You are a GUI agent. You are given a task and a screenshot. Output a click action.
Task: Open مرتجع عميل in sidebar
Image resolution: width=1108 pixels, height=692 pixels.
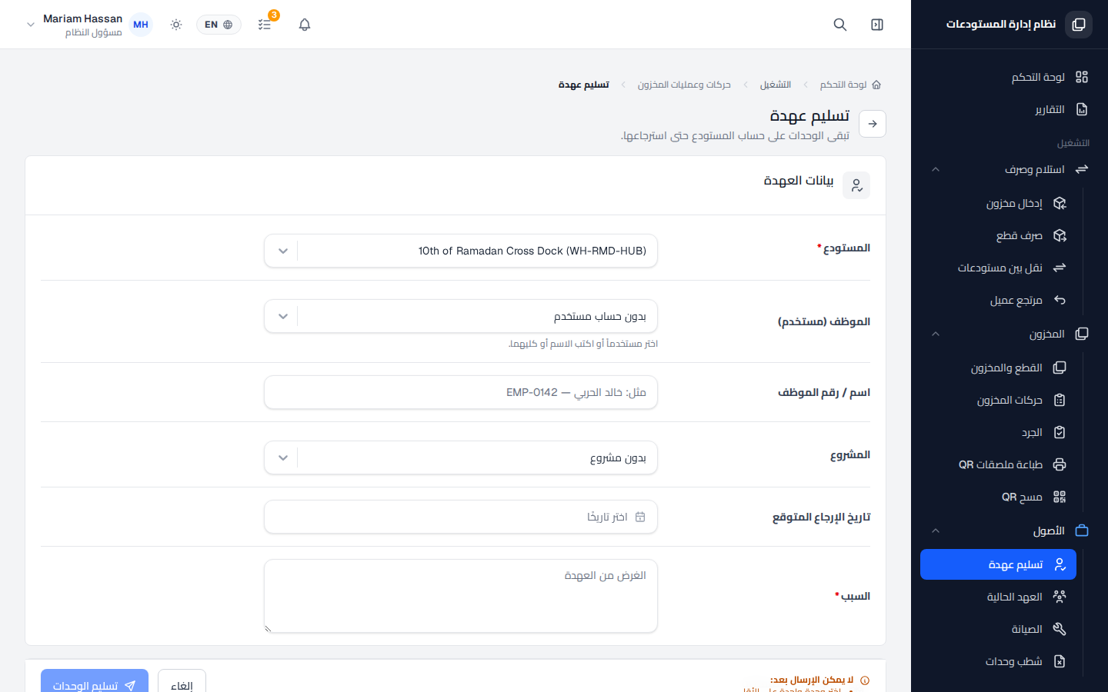click(999, 300)
